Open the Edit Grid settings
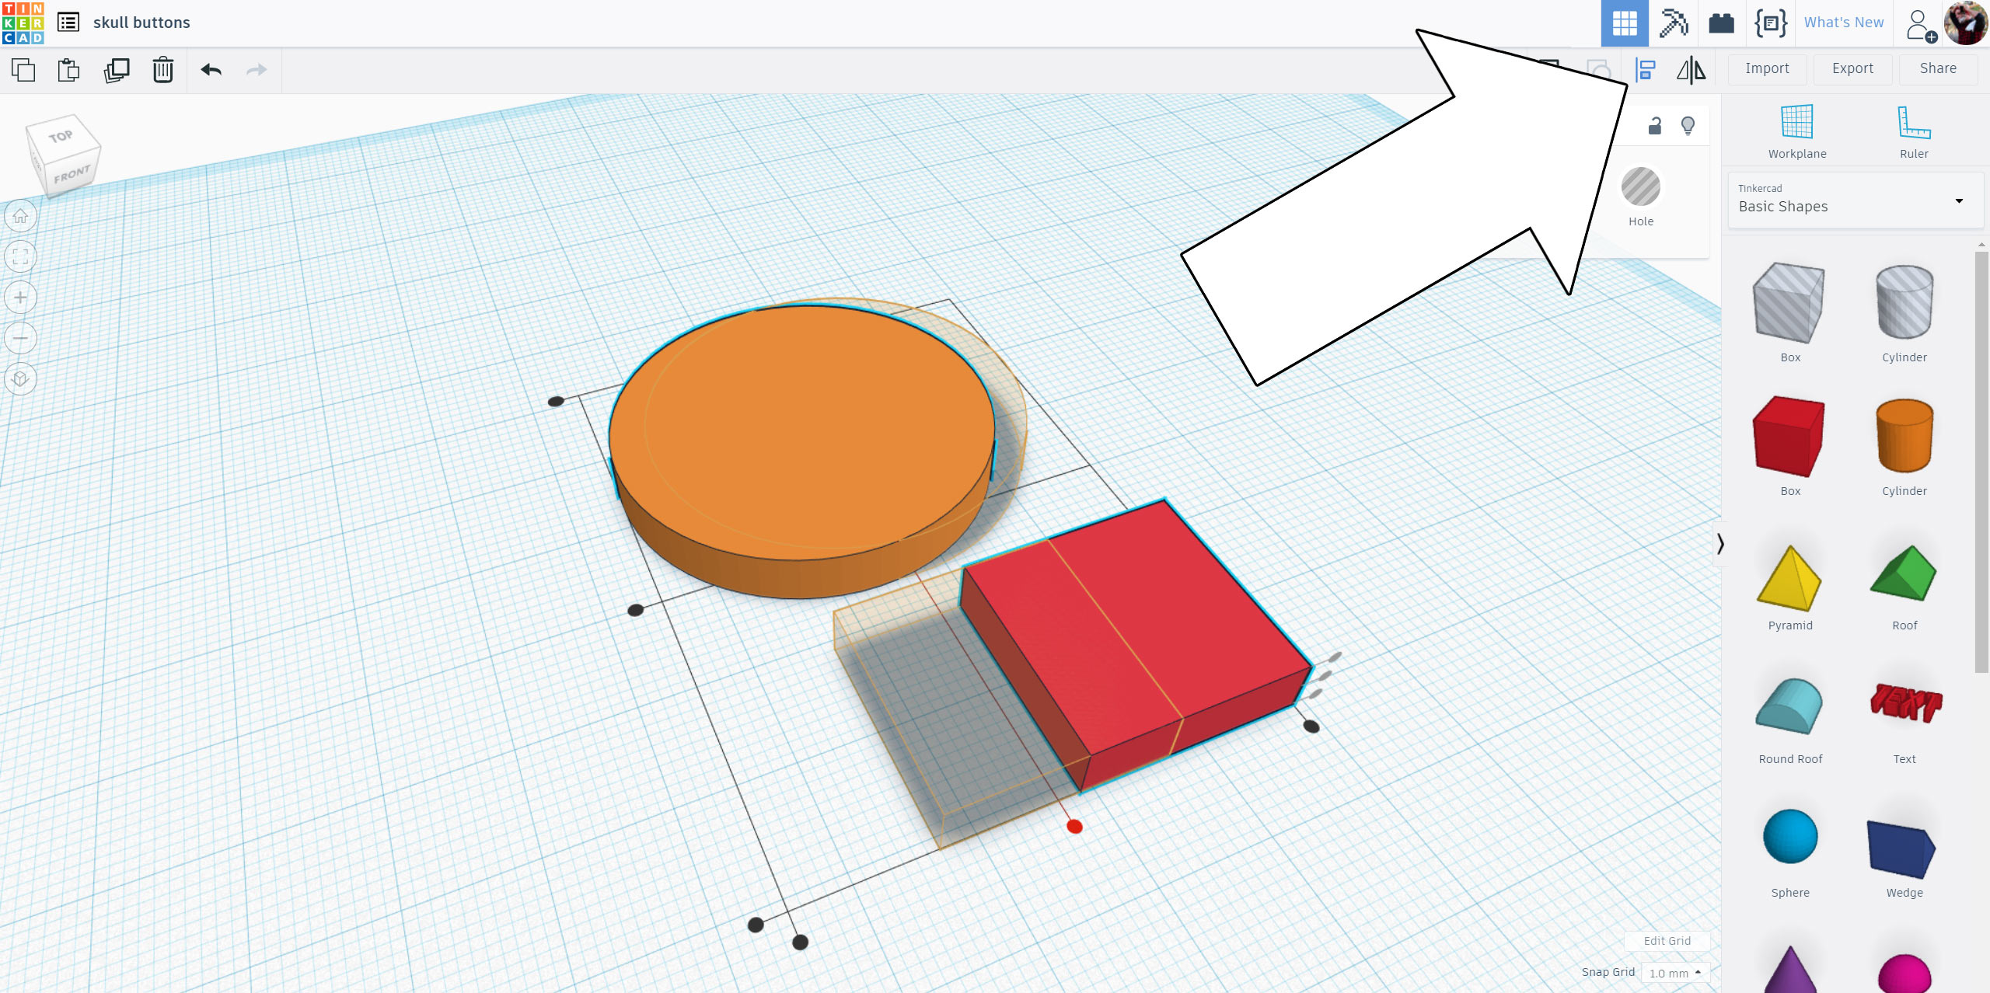The height and width of the screenshot is (993, 1990). point(1666,940)
